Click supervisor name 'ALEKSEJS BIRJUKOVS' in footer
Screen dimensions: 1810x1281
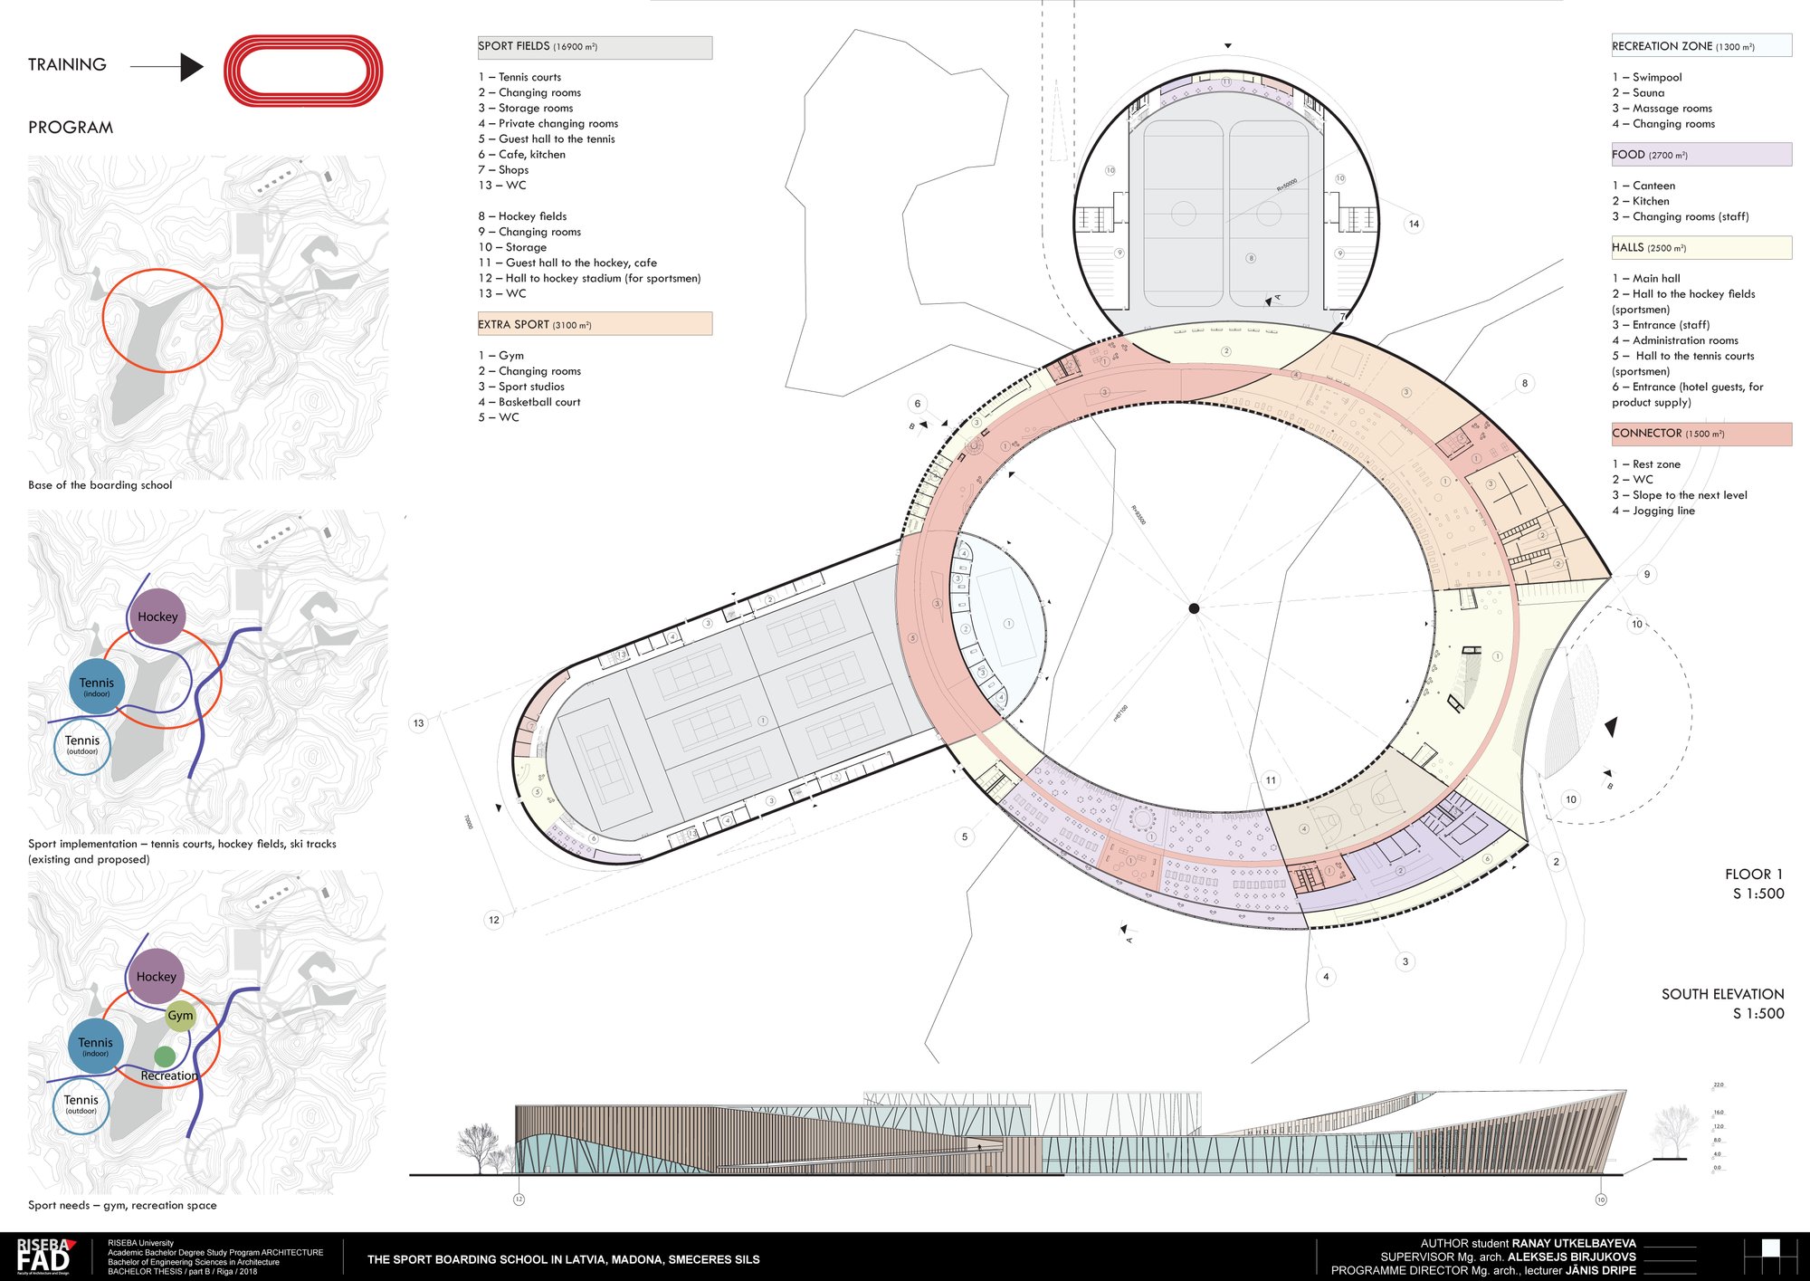click(1572, 1257)
